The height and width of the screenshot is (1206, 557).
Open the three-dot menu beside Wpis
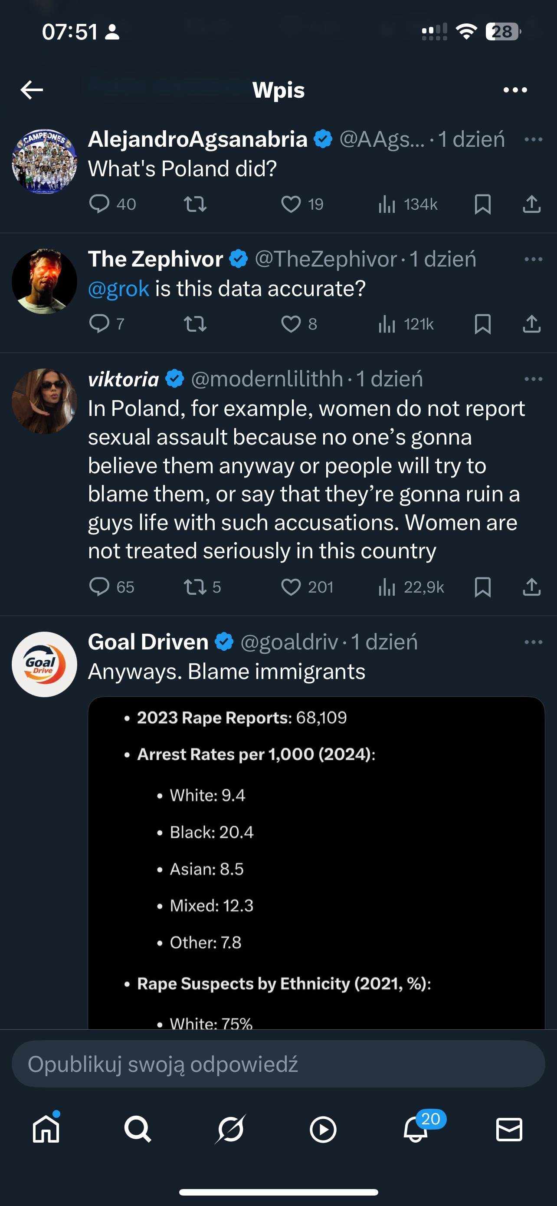pyautogui.click(x=515, y=89)
